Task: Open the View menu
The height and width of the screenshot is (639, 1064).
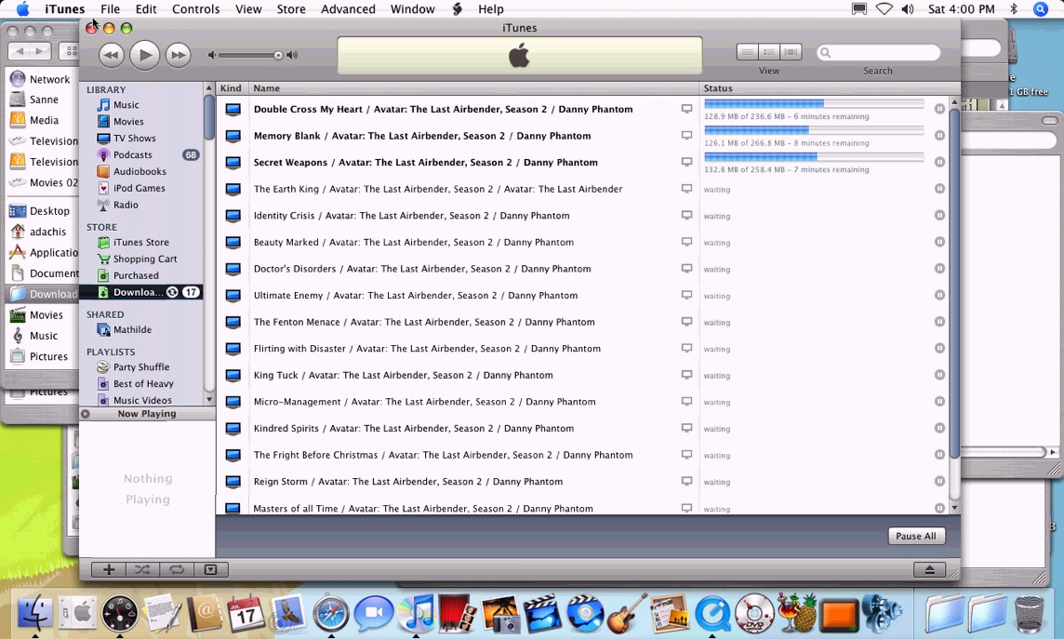Action: click(248, 8)
